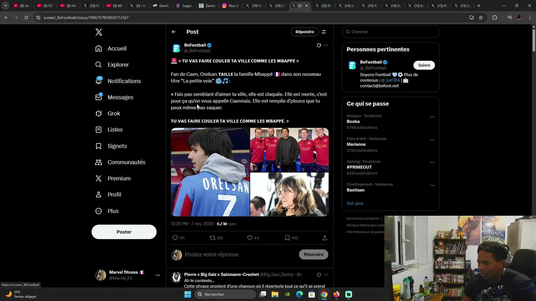Open Chrome from taskbar

324,294
